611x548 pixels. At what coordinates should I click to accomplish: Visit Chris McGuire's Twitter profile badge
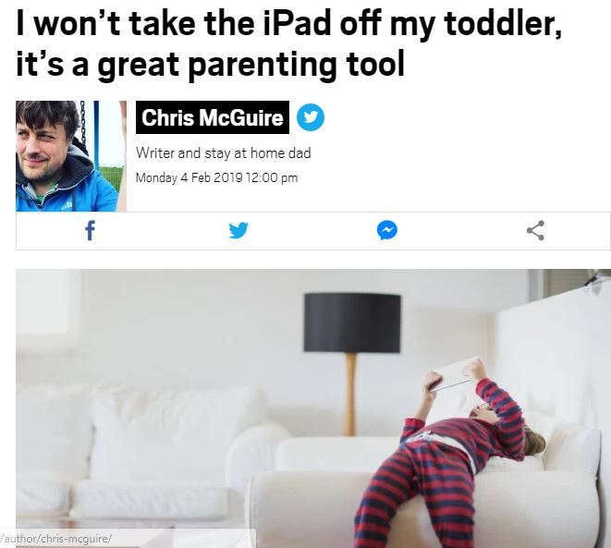pos(311,117)
